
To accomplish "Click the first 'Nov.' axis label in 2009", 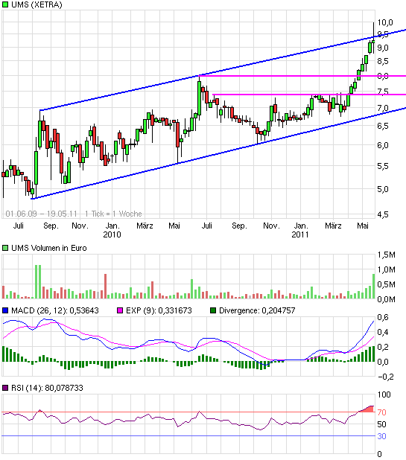I will coord(80,226).
